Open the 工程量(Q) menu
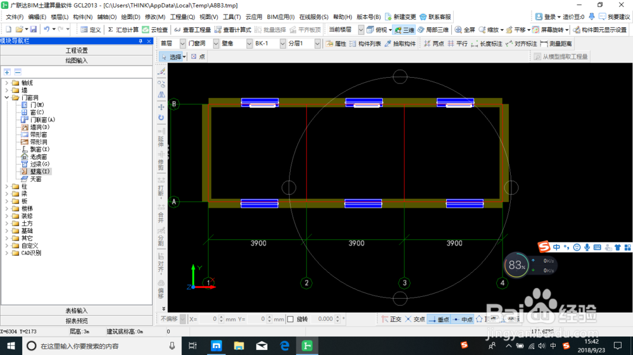The height and width of the screenshot is (355, 633). click(182, 17)
